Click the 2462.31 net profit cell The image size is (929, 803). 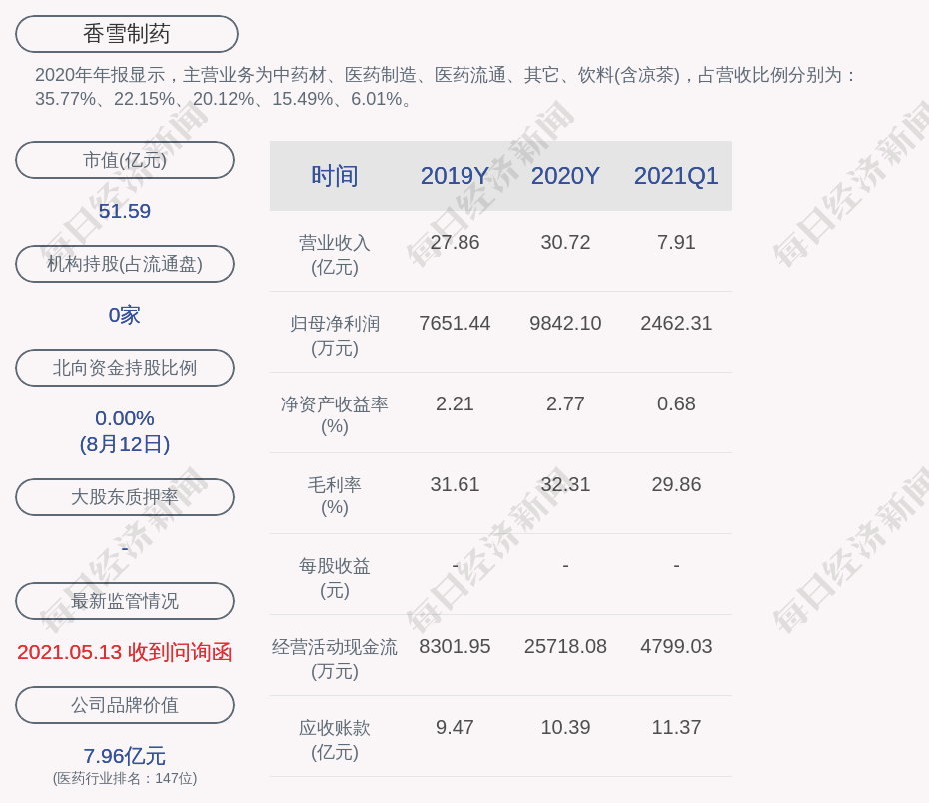676,323
